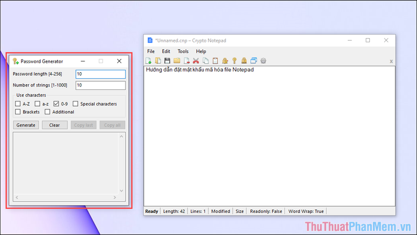
Task: Click the Password length input field
Action: point(101,74)
